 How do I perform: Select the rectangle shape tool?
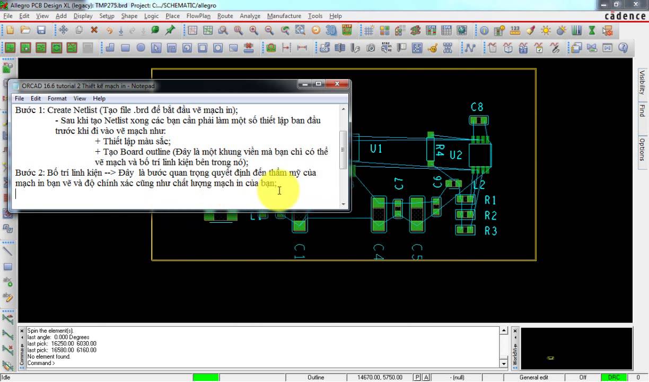coord(125,48)
